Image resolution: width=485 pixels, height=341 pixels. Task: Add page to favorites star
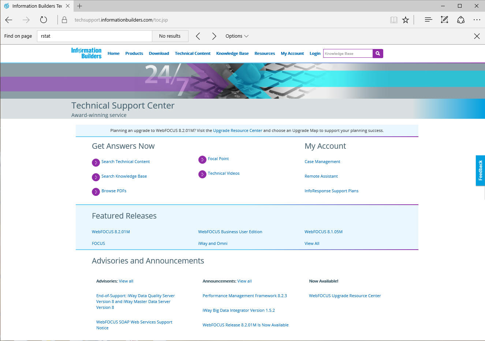(x=406, y=20)
